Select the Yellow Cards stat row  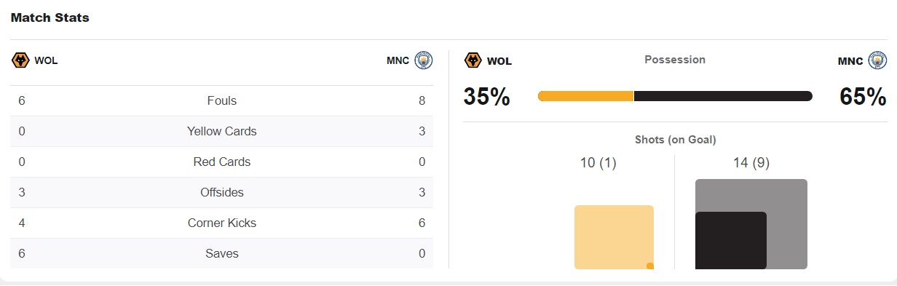coord(222,132)
